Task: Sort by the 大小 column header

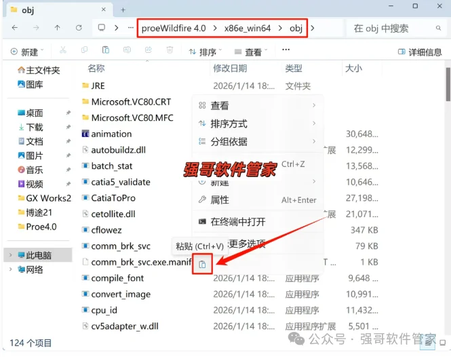Action: [x=353, y=69]
